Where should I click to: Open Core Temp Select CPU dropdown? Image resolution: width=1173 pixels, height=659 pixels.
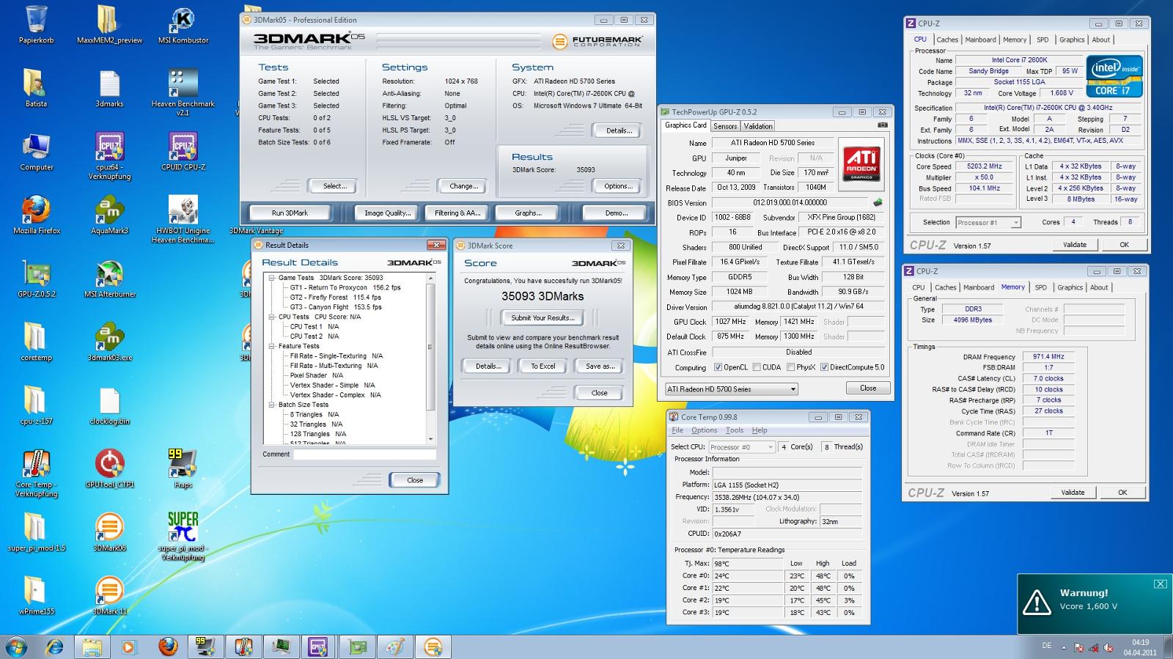coord(742,446)
